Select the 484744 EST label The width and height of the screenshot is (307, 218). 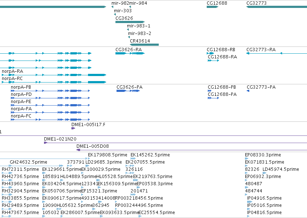(x=254, y=191)
